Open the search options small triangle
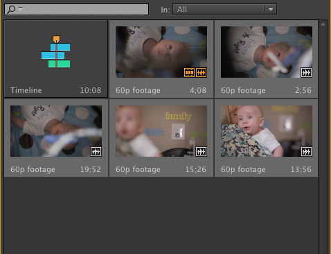The width and height of the screenshot is (331, 254). pyautogui.click(x=20, y=9)
